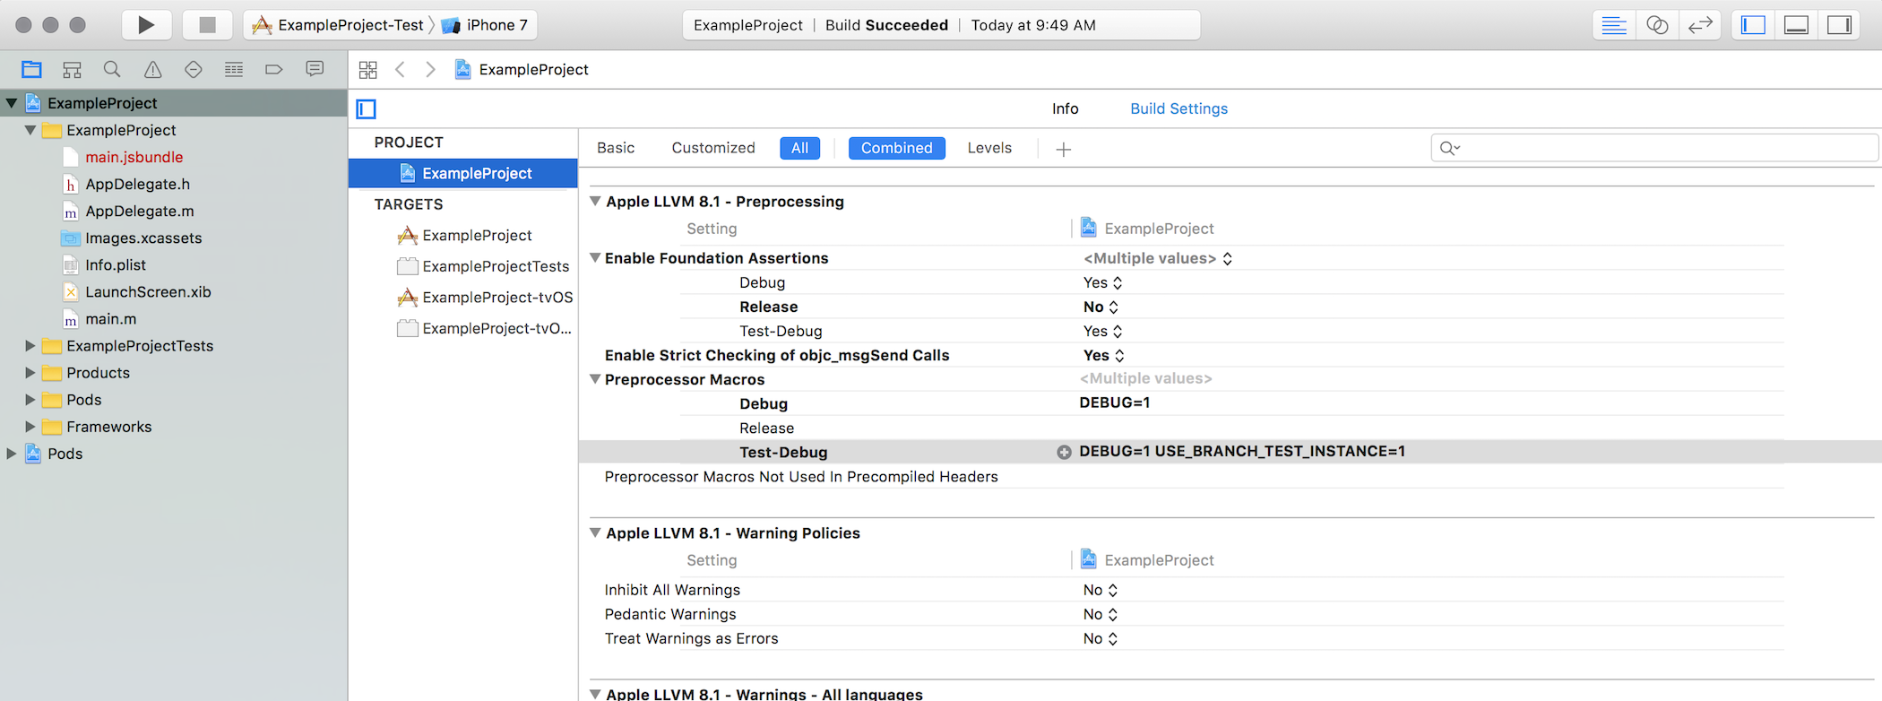This screenshot has height=701, width=1882.
Task: Run the build with the Play button
Action: (x=146, y=25)
